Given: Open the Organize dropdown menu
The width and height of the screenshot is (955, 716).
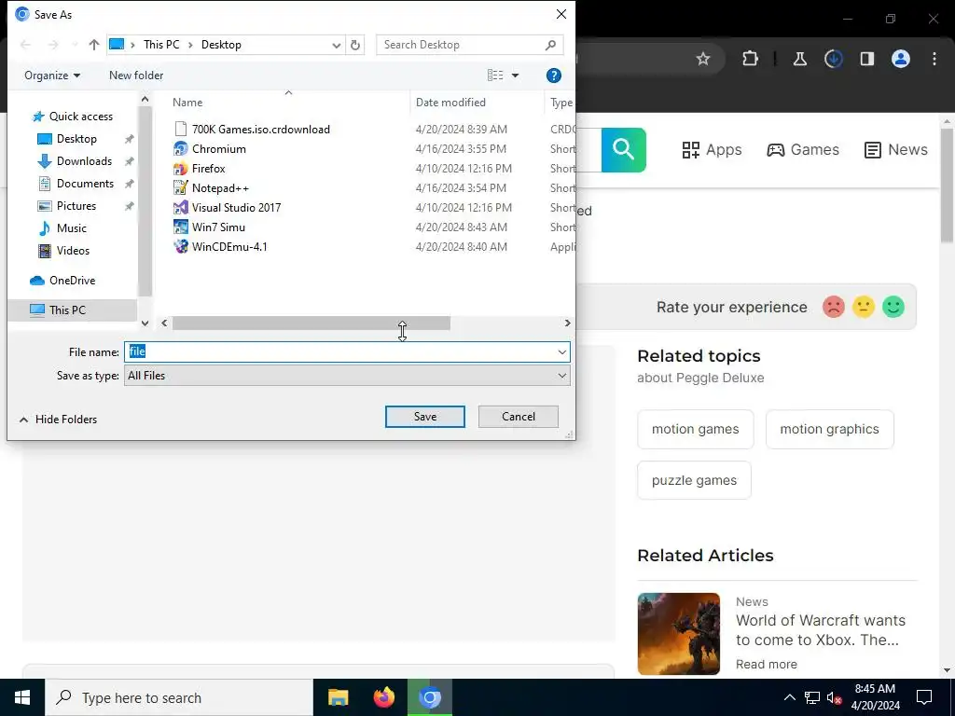Looking at the screenshot, I should point(52,76).
